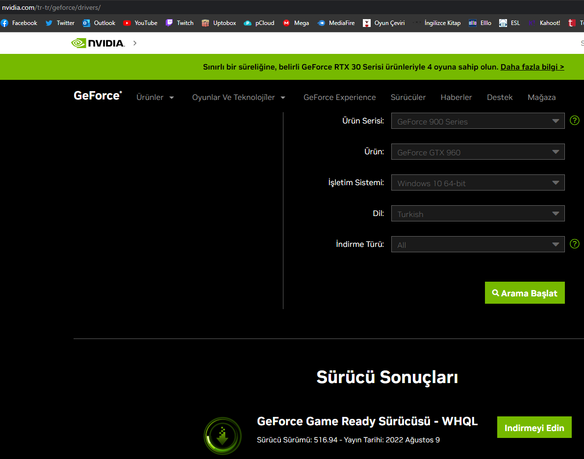Open help icon beside İndirme Türü
The height and width of the screenshot is (459, 584).
[575, 244]
